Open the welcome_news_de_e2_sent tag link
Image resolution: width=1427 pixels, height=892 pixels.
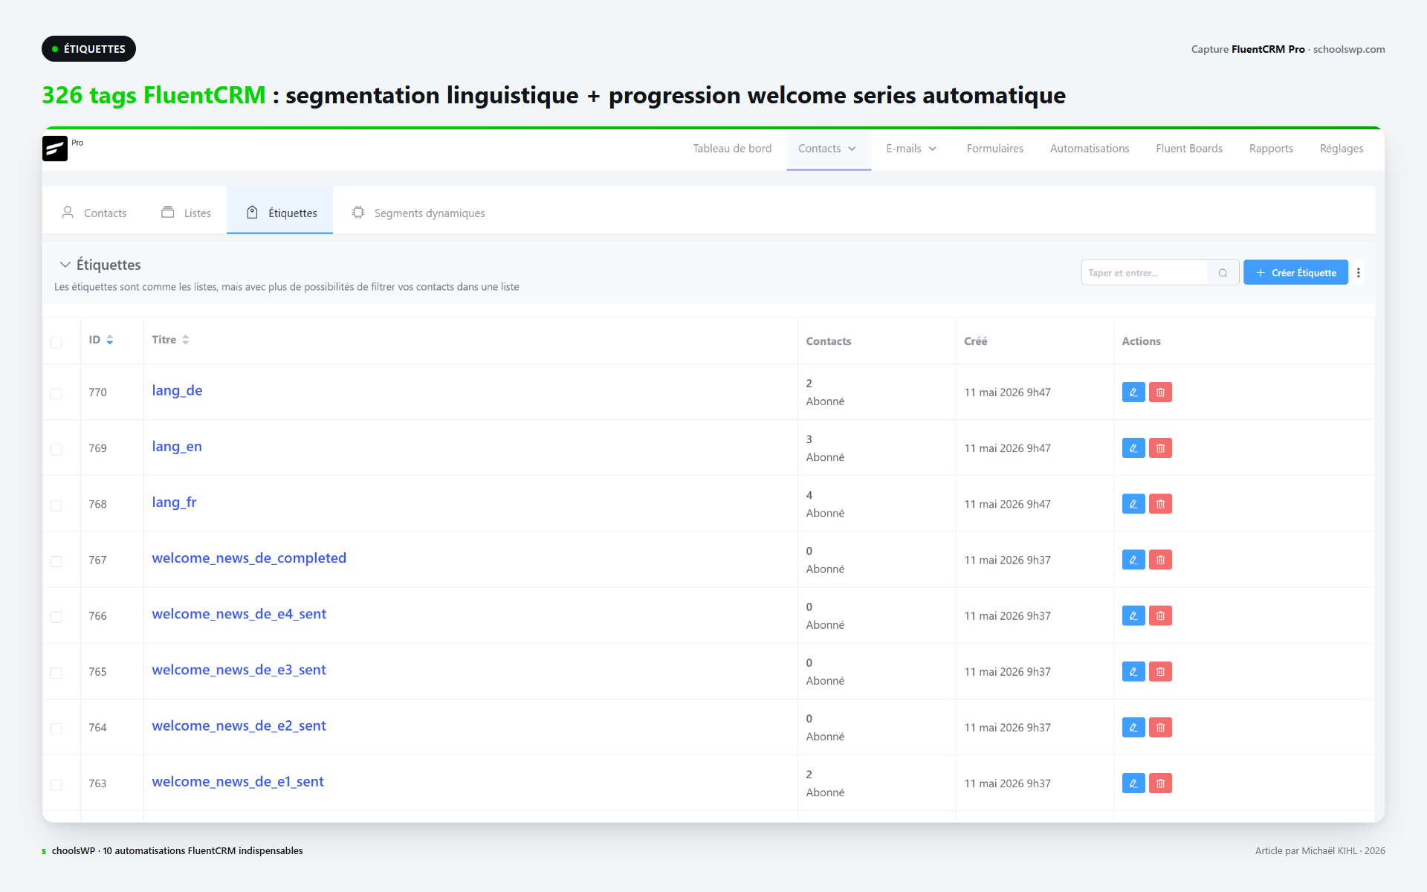point(239,725)
